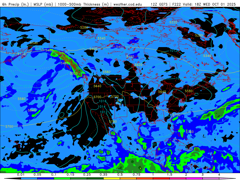This screenshot has height=180, width=240.
Task: Click the 0.15 legend value
Action: [x=70, y=175]
